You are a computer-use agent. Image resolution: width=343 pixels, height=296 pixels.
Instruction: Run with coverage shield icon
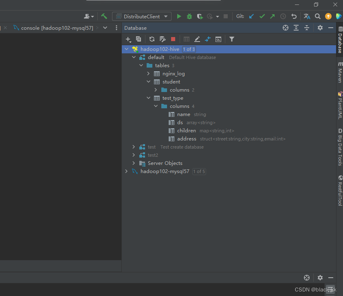[x=200, y=16]
